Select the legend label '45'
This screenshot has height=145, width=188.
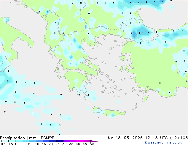point(85,144)
